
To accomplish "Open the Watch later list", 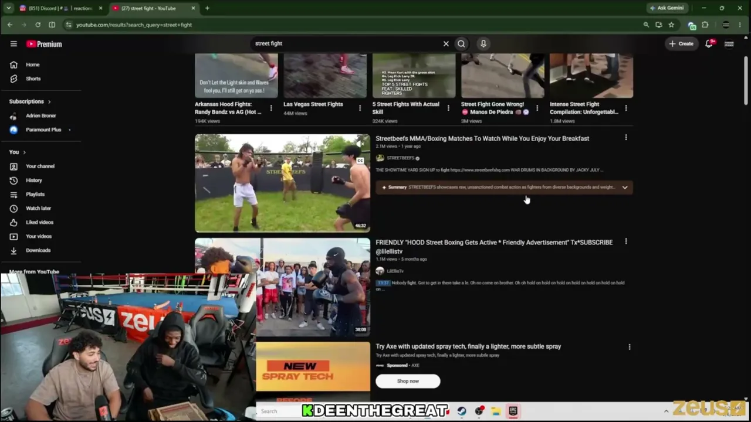I will (x=38, y=208).
